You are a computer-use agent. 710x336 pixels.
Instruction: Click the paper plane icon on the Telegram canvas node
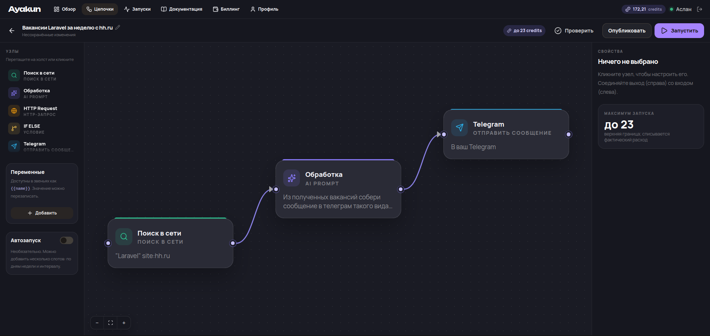coord(460,128)
